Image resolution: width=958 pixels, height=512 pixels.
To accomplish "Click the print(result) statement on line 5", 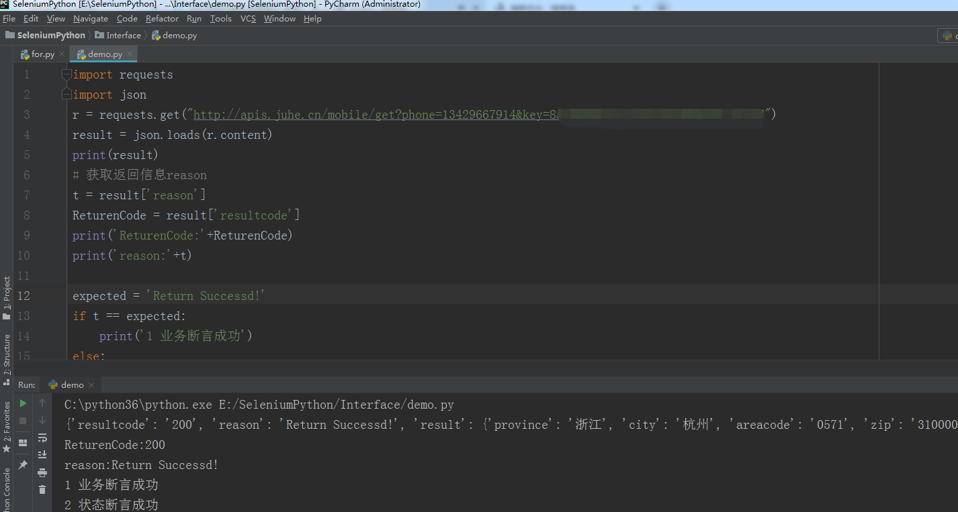I will coord(116,155).
